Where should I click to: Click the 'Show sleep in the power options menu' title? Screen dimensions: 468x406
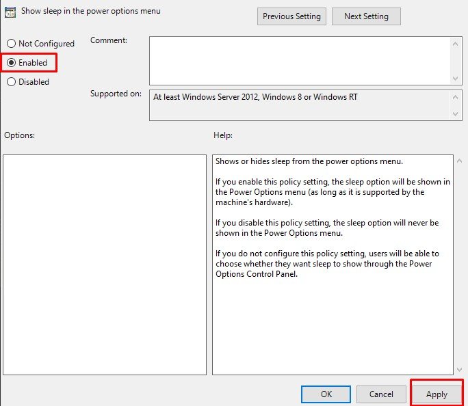click(91, 11)
